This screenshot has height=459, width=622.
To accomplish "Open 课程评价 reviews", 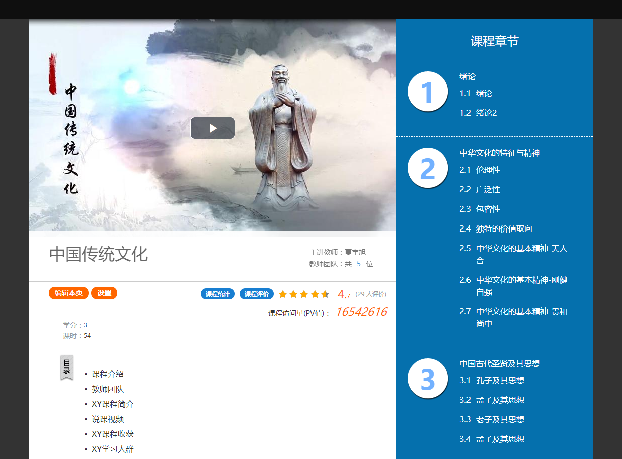I will coord(256,294).
